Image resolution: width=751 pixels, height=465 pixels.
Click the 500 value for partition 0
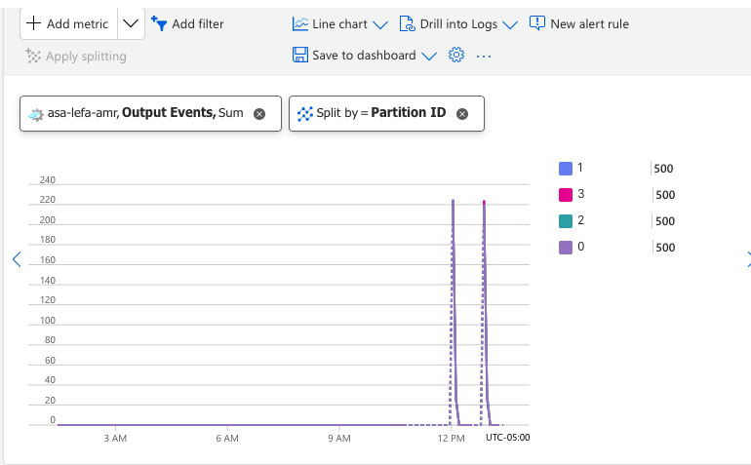point(665,248)
